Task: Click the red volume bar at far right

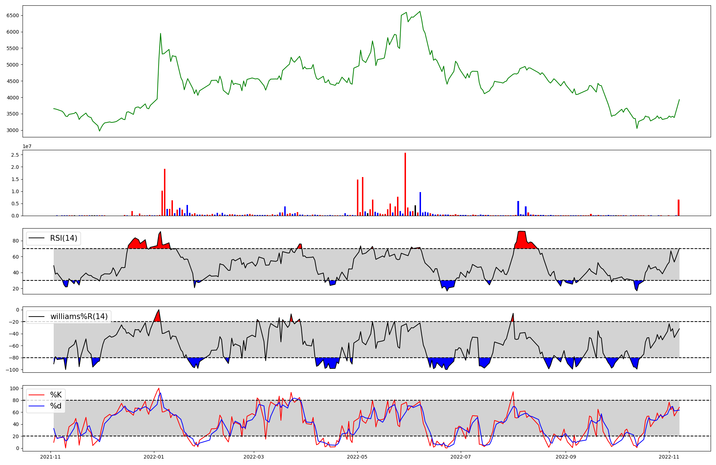Action: point(678,208)
